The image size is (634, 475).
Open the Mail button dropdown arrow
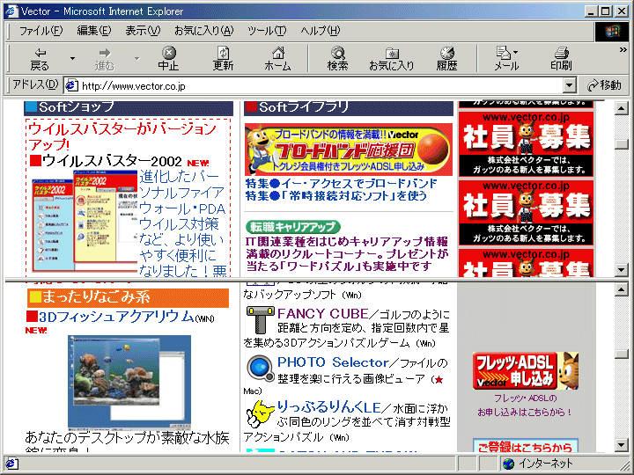tap(515, 53)
